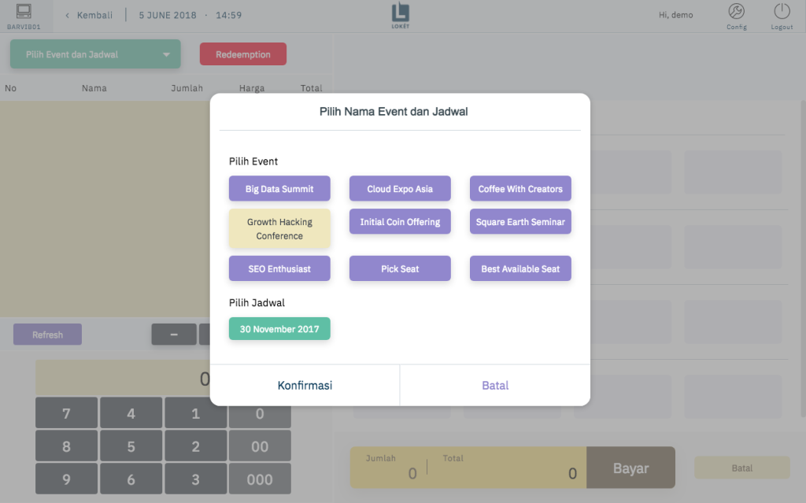Open the Config wrench icon

736,11
